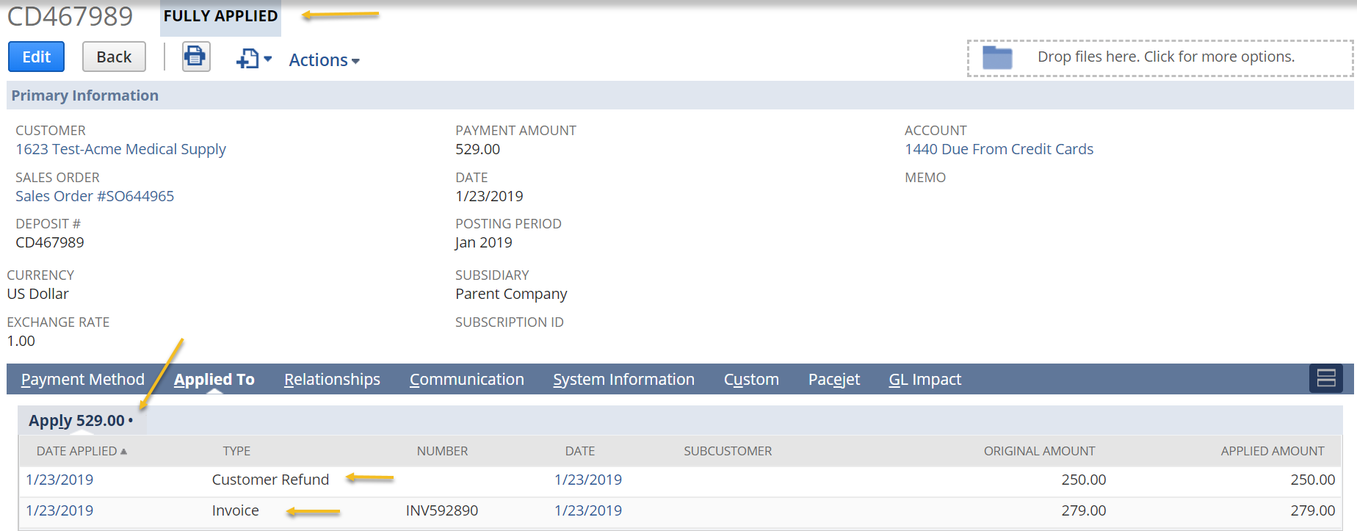Open the Payment Method tab

(x=83, y=379)
